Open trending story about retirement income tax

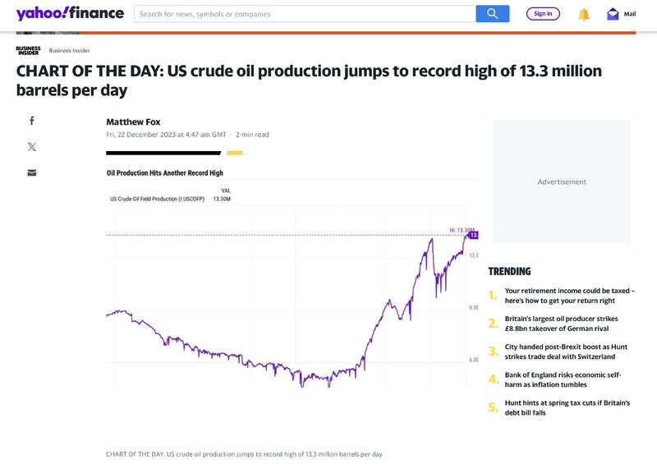click(569, 296)
